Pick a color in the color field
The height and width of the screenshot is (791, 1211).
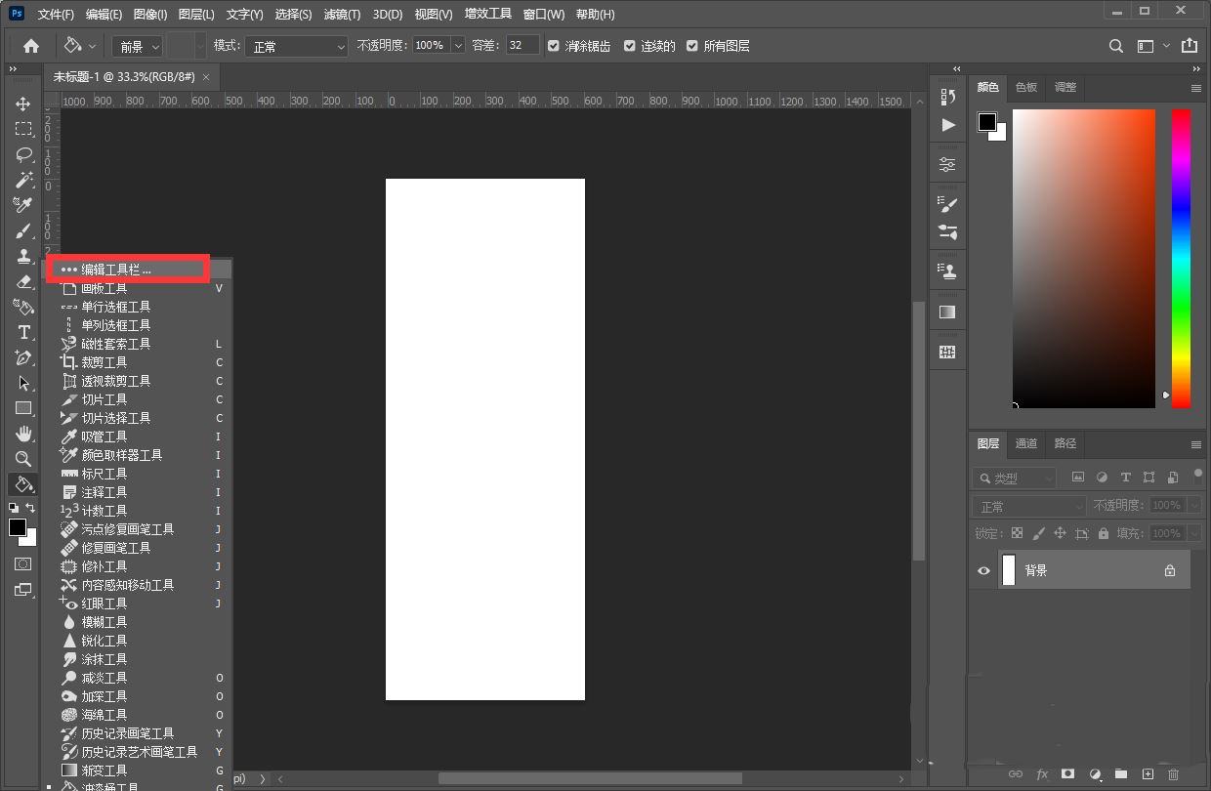coord(1084,258)
